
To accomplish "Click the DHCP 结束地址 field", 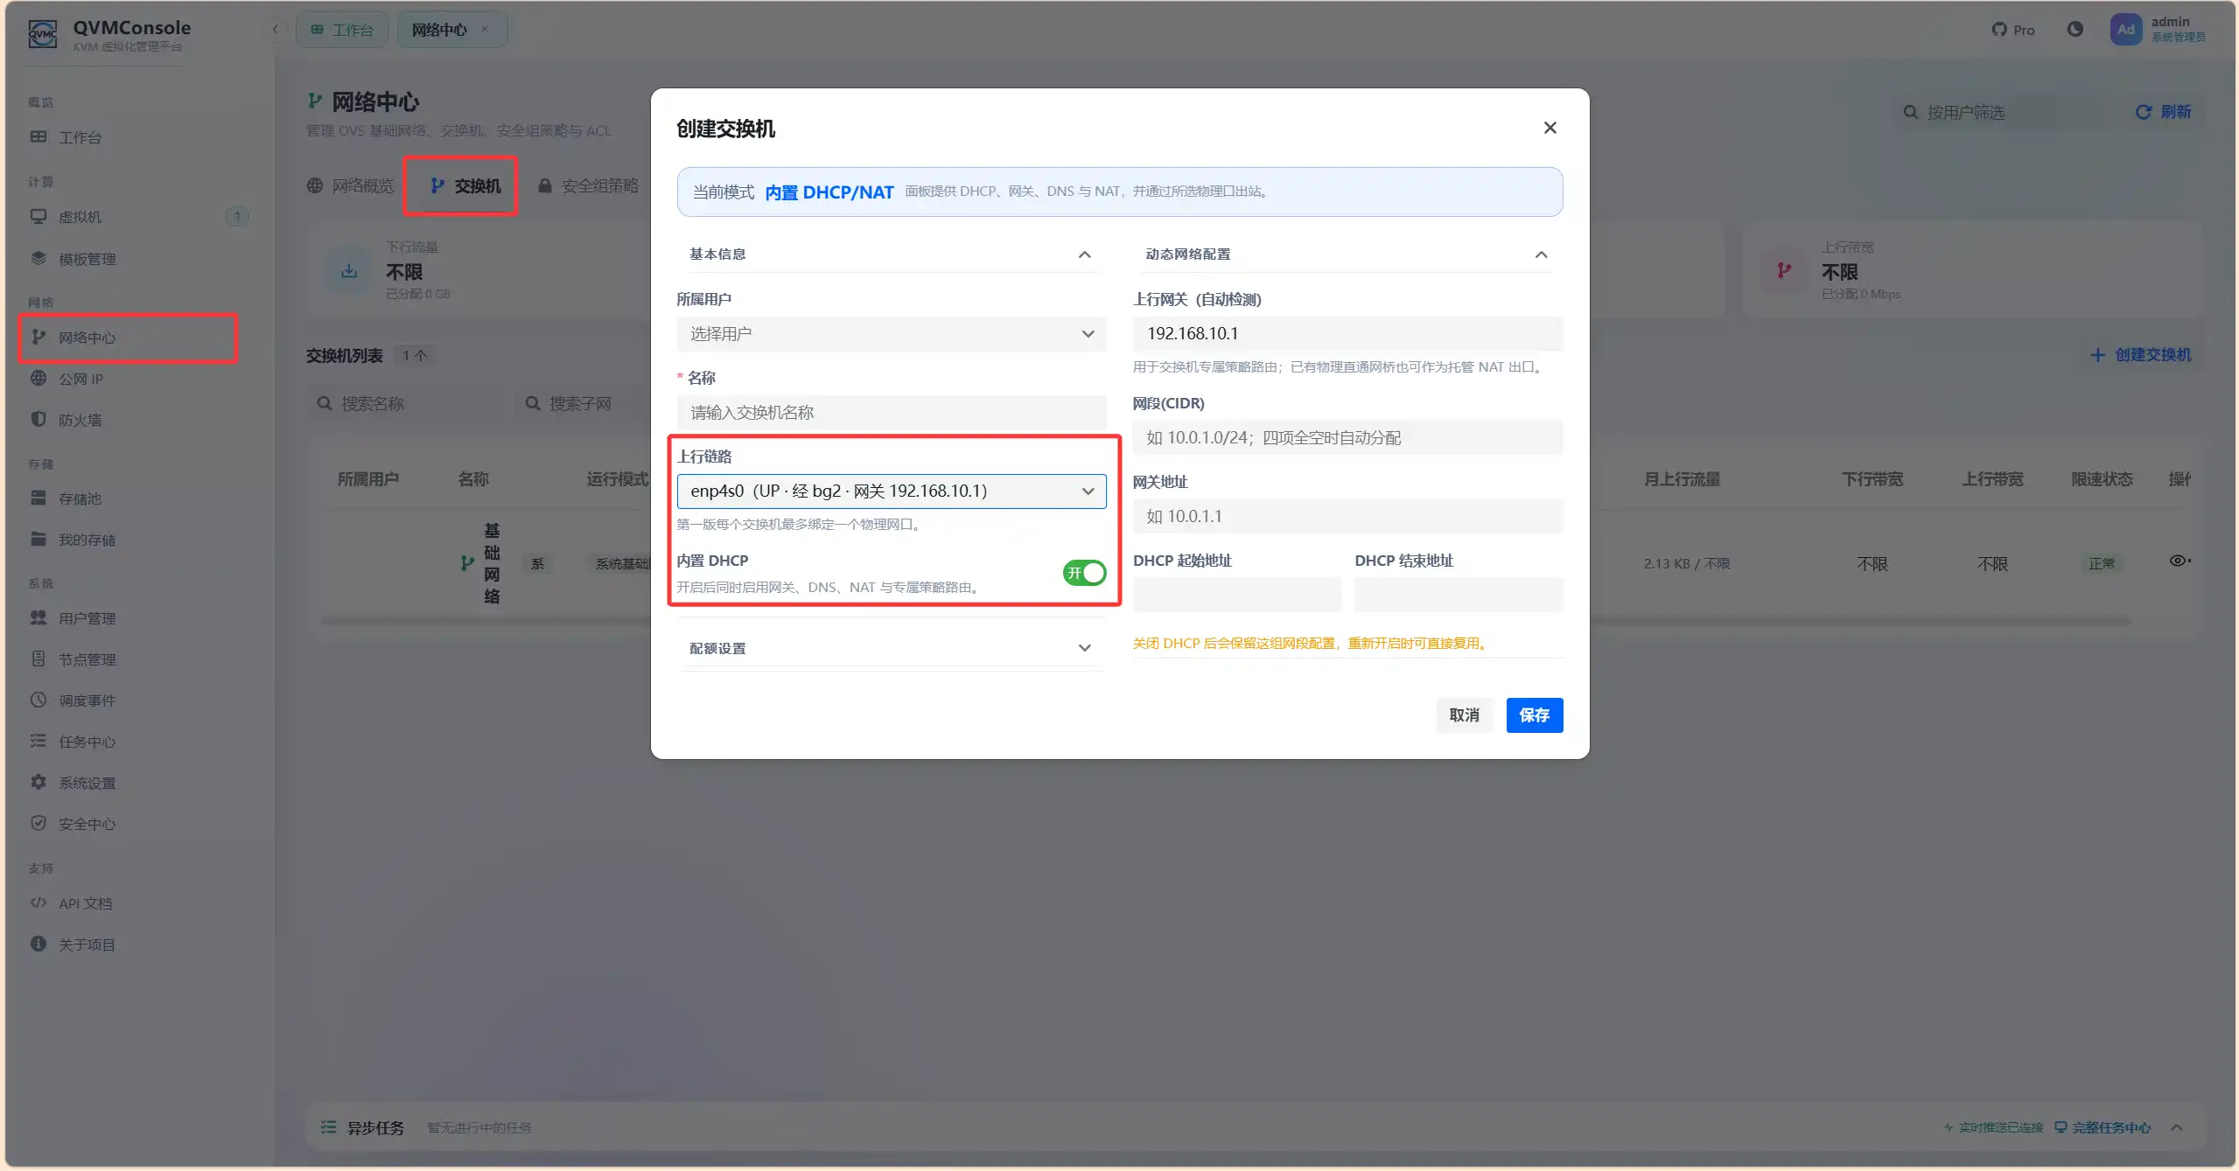I will click(x=1459, y=595).
